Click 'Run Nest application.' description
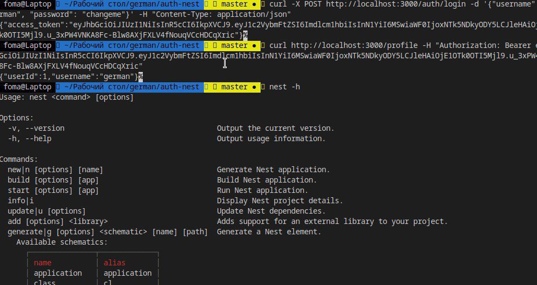537x285 pixels. [262, 190]
